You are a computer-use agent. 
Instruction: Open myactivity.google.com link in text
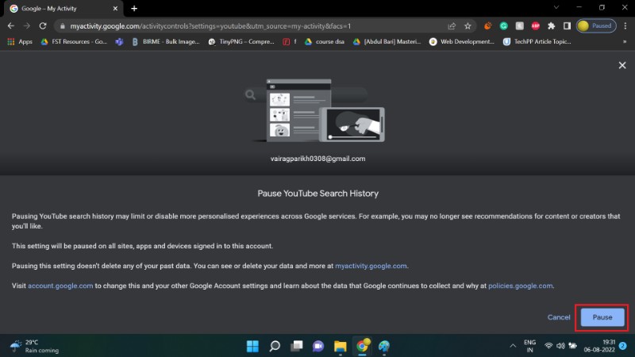(371, 266)
